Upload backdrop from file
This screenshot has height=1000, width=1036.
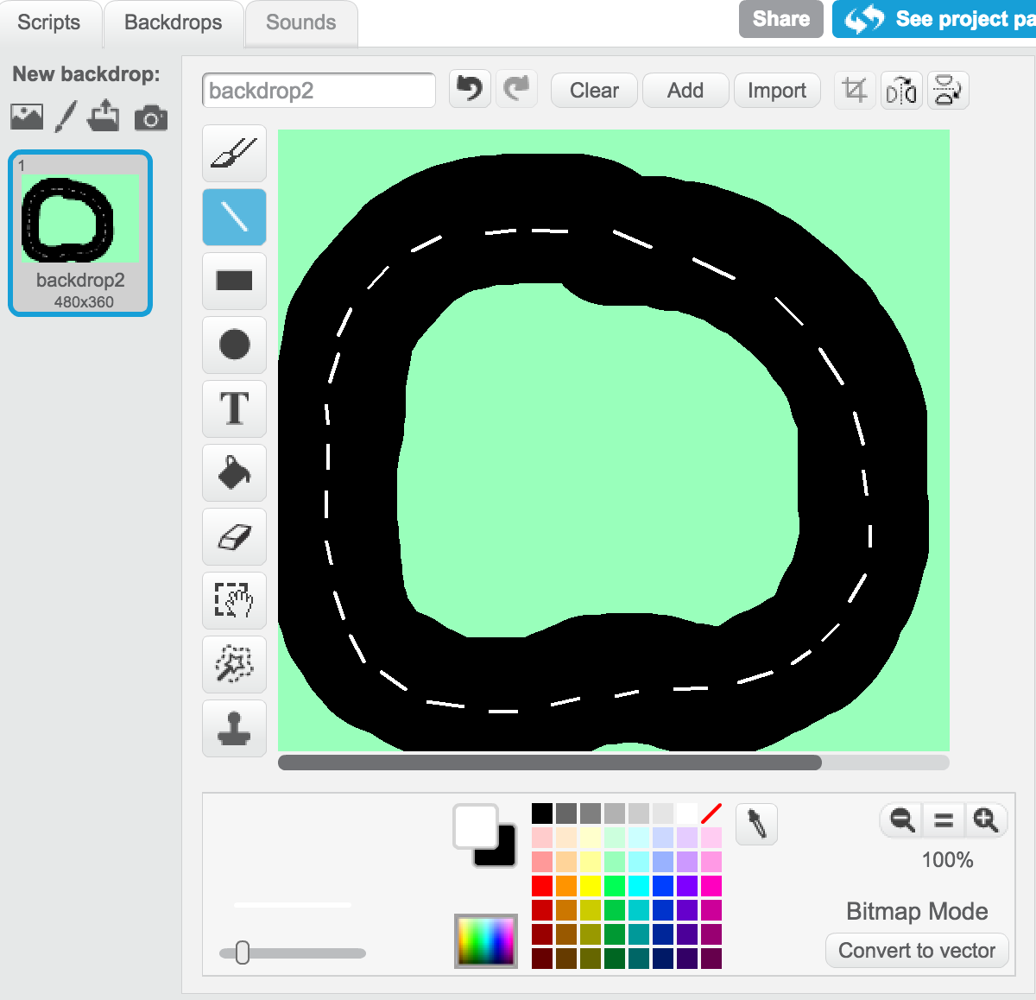tap(104, 116)
